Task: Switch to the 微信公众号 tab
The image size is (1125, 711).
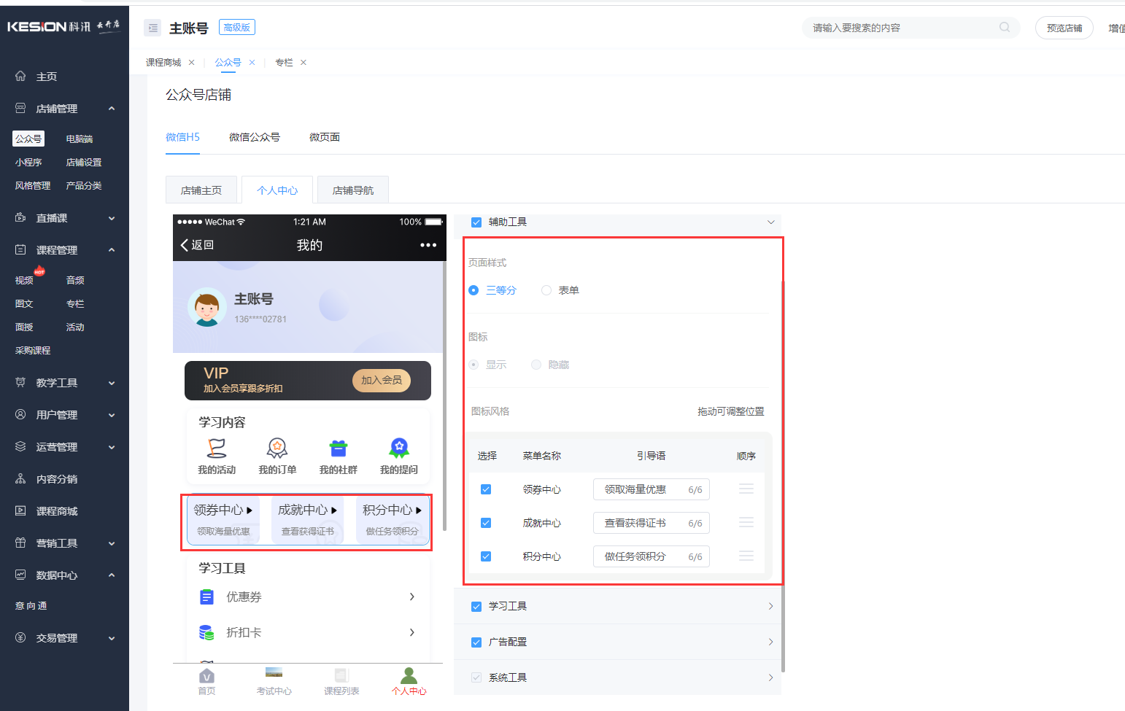Action: [255, 136]
